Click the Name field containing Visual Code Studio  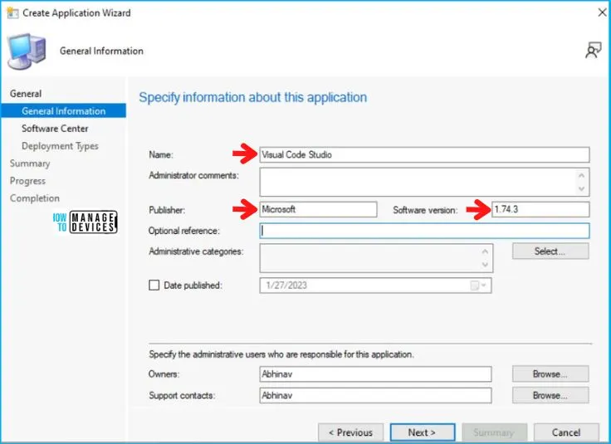(x=424, y=154)
